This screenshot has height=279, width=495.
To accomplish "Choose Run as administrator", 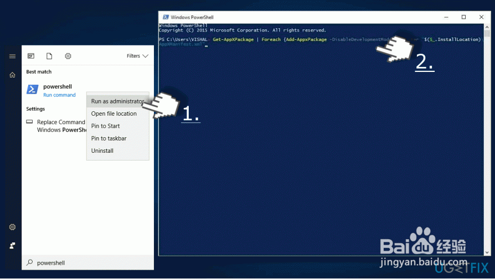I will (117, 101).
